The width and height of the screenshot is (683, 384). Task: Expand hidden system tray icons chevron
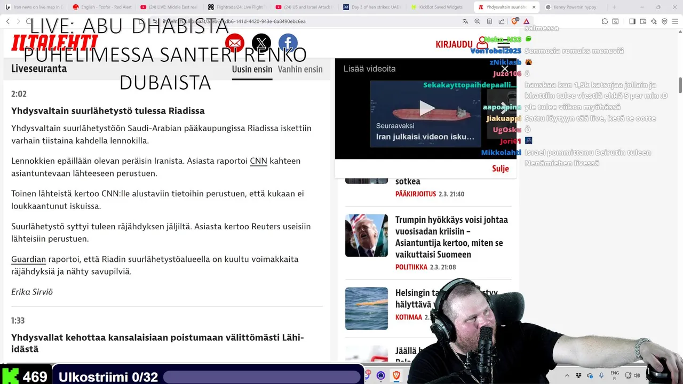point(567,376)
